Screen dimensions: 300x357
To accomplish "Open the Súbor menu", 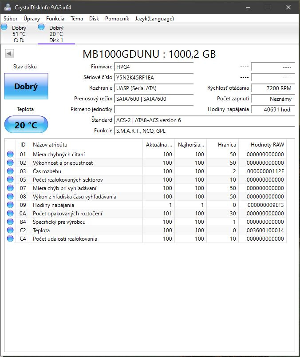I will point(11,19).
